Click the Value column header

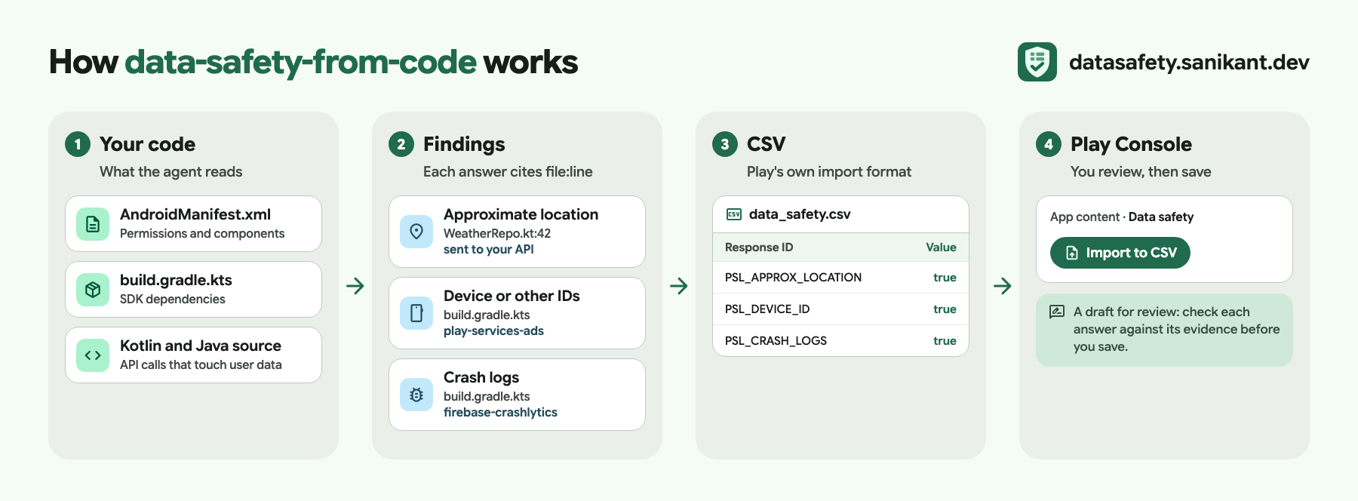941,247
